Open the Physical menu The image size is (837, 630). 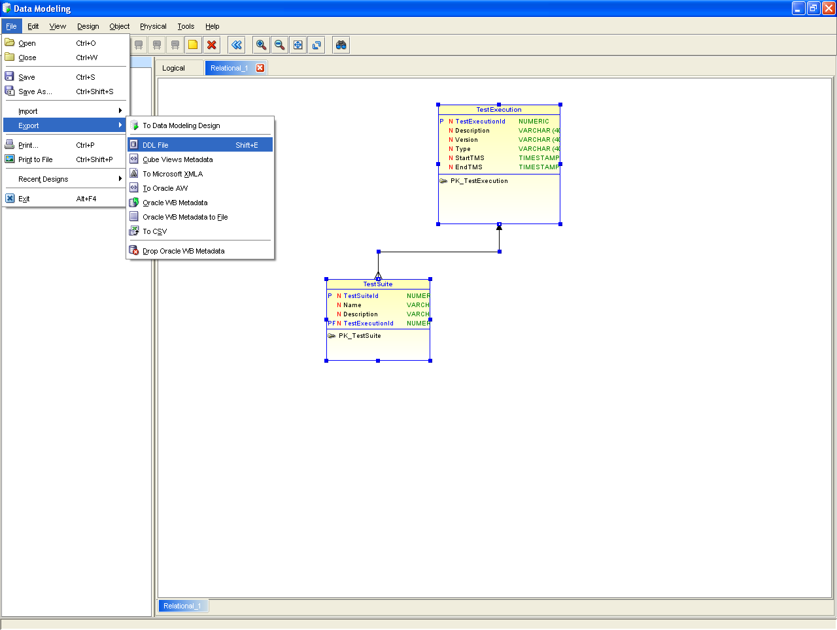click(153, 26)
